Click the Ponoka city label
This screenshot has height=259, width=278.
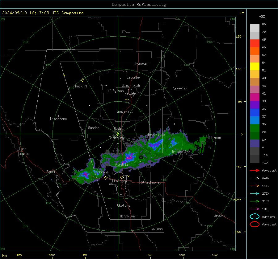pyautogui.click(x=141, y=63)
